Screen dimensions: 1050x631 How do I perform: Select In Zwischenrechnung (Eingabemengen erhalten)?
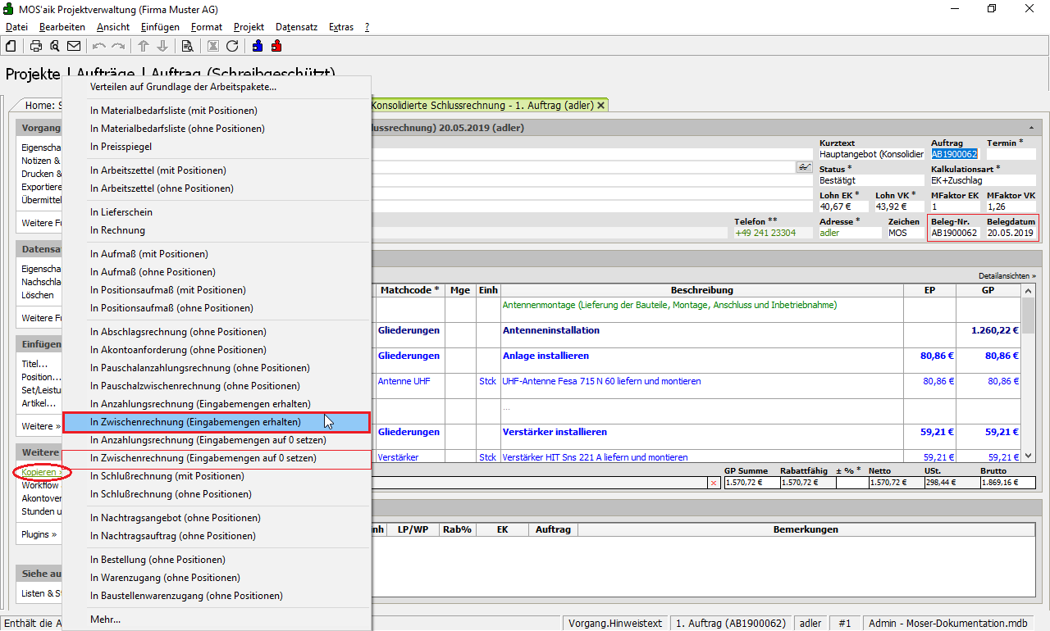tap(195, 422)
